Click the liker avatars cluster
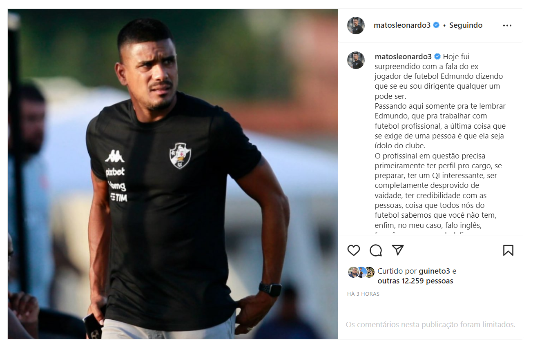Viewport: 533px width, 350px height. (x=361, y=272)
